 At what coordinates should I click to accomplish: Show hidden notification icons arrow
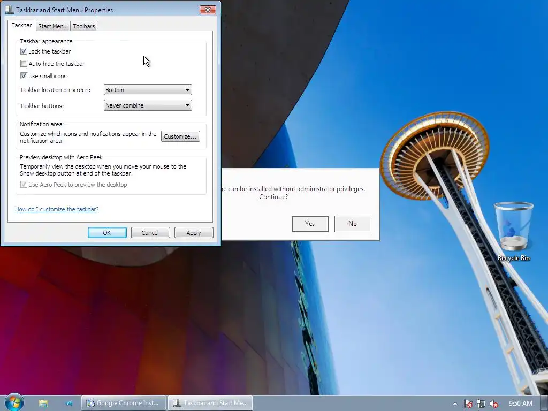[455, 404]
